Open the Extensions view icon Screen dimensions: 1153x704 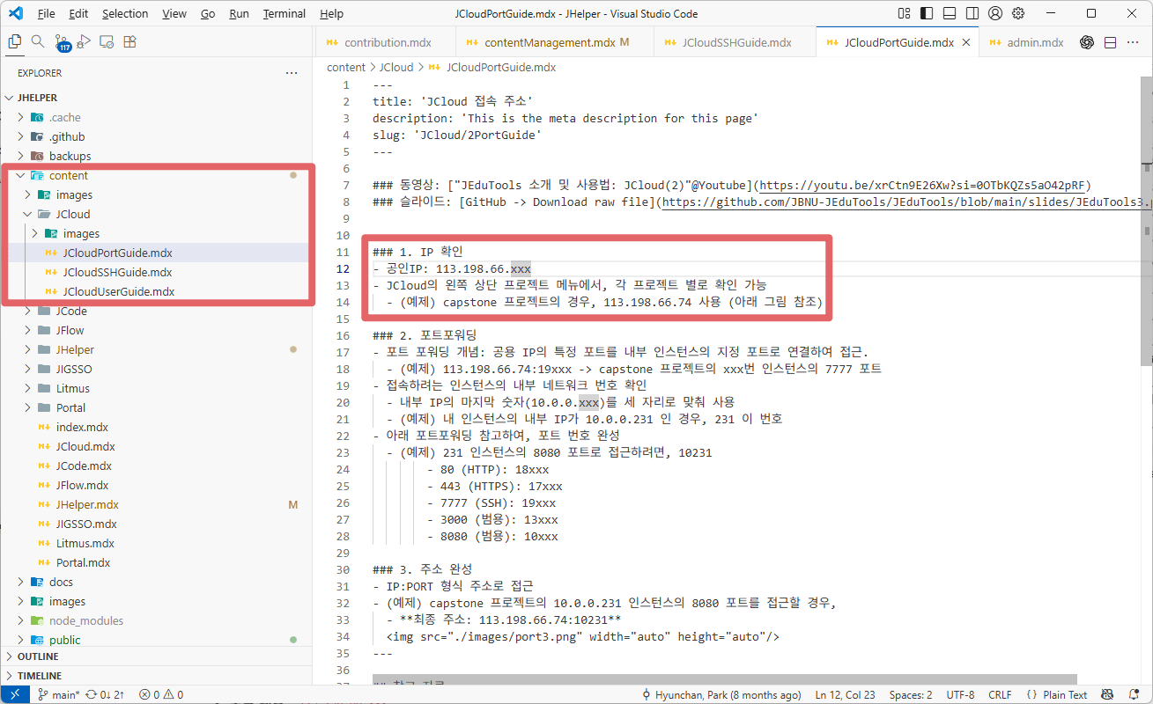tap(129, 41)
